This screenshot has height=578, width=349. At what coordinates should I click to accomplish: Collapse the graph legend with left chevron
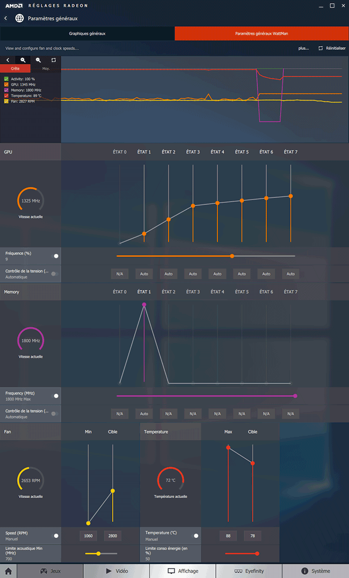click(x=8, y=60)
